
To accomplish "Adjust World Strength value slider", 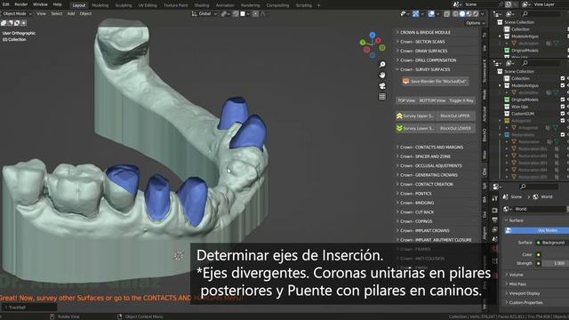I will [x=556, y=263].
